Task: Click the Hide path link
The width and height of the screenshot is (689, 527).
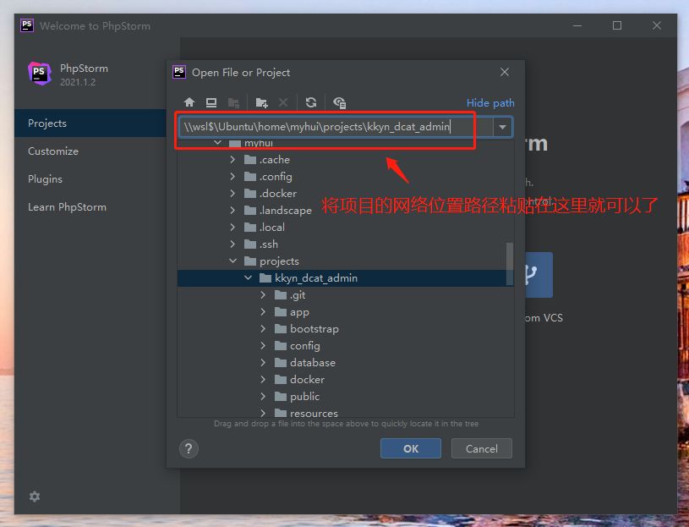Action: pyautogui.click(x=490, y=103)
